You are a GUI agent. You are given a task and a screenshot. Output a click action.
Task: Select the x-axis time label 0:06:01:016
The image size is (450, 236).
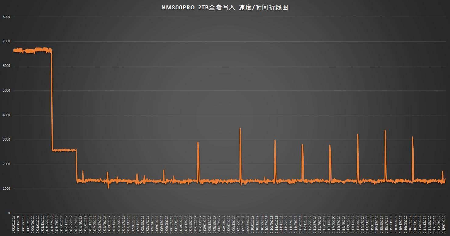coord(157,224)
